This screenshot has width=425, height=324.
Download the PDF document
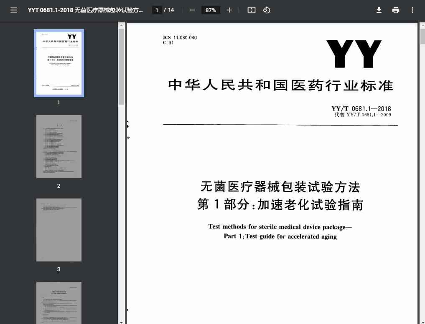(x=379, y=10)
